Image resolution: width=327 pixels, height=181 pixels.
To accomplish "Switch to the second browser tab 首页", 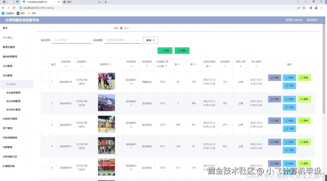I will [81, 2].
